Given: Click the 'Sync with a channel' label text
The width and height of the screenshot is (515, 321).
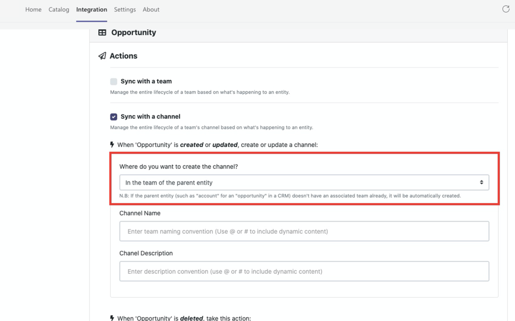Looking at the screenshot, I should coord(150,116).
